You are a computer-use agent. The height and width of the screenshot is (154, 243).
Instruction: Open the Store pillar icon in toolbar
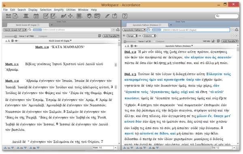click(x=26, y=16)
